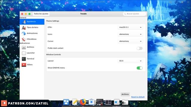The height and width of the screenshot is (107, 191).
Task: Open the GTK+ theme dropdown
Action: pos(130,27)
